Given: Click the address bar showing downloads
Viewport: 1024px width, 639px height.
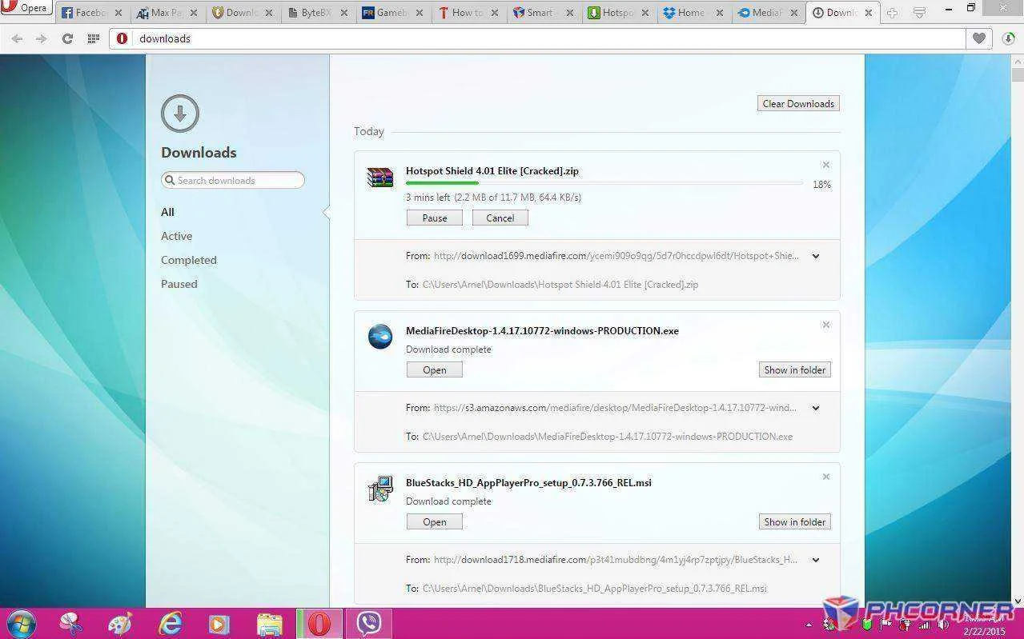Looking at the screenshot, I should [x=537, y=38].
